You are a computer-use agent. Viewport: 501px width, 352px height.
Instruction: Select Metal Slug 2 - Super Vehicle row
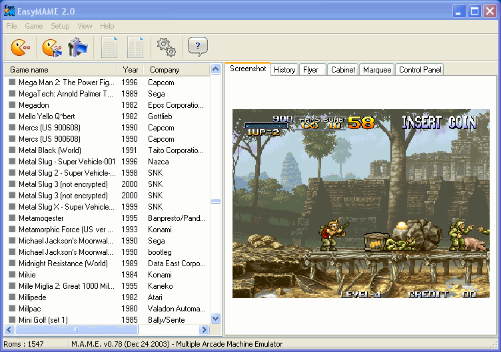point(107,172)
